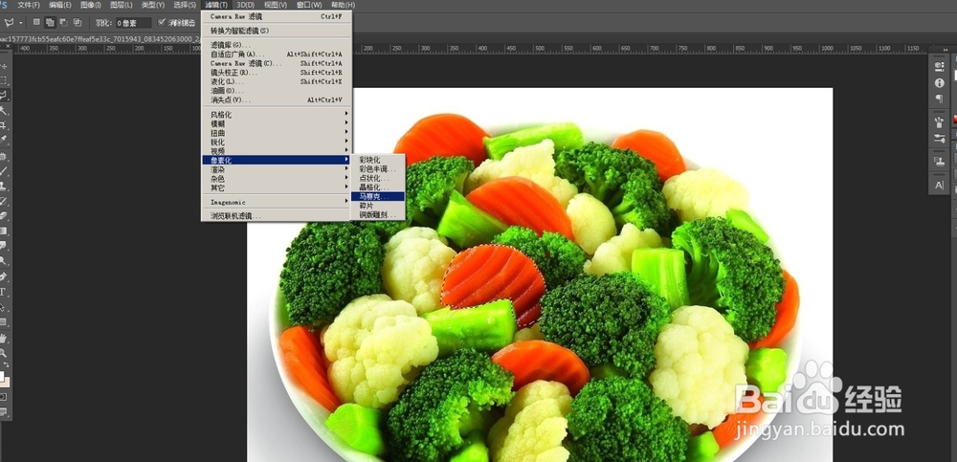This screenshot has height=462, width=957.
Task: Click the switch foreground/background colors arrow
Action: tap(7, 365)
